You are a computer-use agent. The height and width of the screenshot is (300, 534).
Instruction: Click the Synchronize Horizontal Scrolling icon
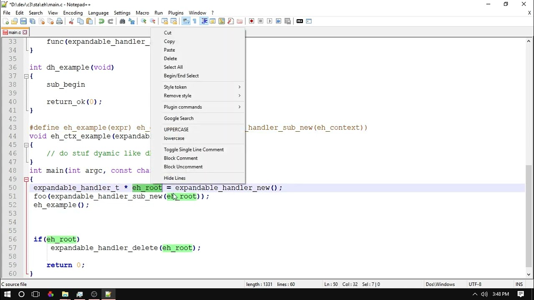click(x=174, y=21)
